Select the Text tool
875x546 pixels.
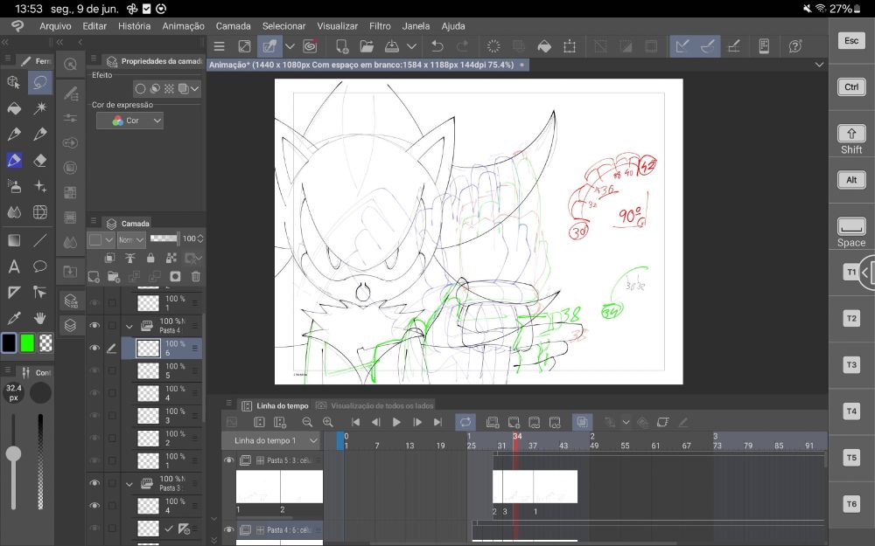[x=14, y=266]
